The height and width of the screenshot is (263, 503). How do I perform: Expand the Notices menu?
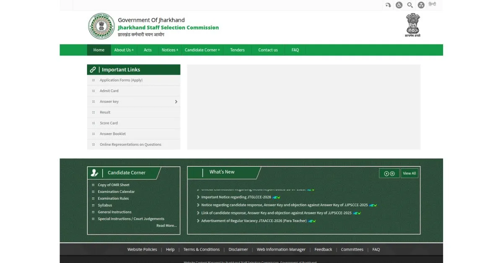click(170, 50)
